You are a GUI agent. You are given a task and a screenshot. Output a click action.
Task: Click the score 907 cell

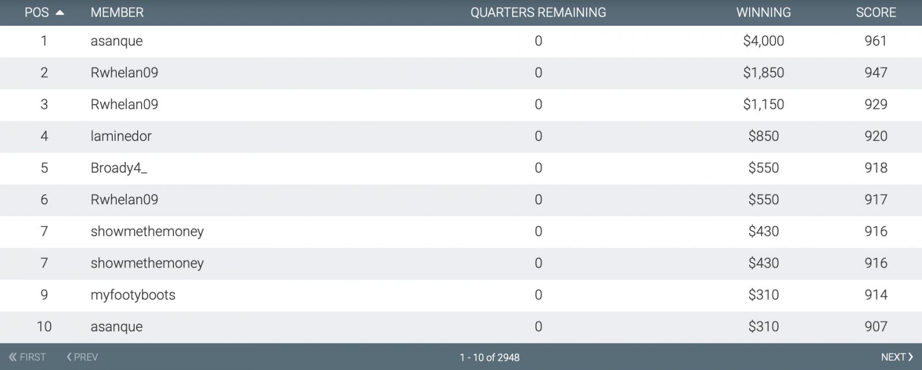click(x=876, y=326)
